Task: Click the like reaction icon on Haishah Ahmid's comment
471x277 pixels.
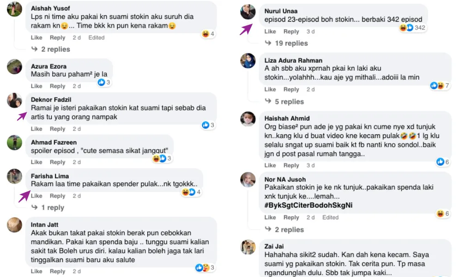Action: (440, 162)
